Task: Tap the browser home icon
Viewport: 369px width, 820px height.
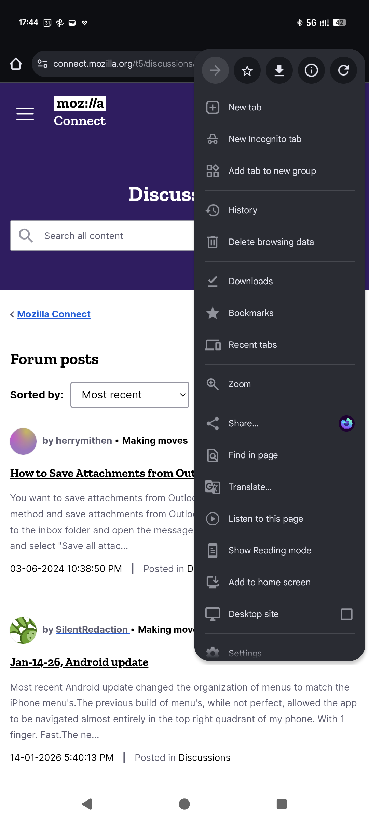Action: [16, 64]
